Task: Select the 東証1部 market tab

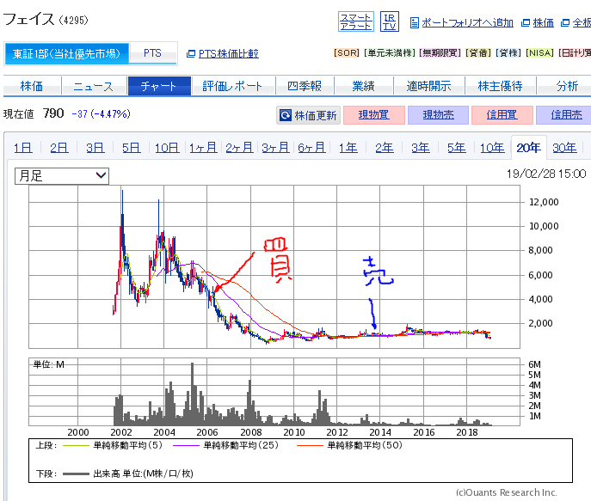Action: point(66,54)
